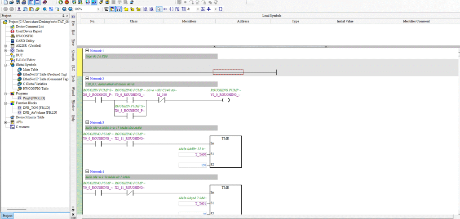Collapse Network 3 in ladder editor
The height and width of the screenshot is (219, 460).
click(87, 122)
